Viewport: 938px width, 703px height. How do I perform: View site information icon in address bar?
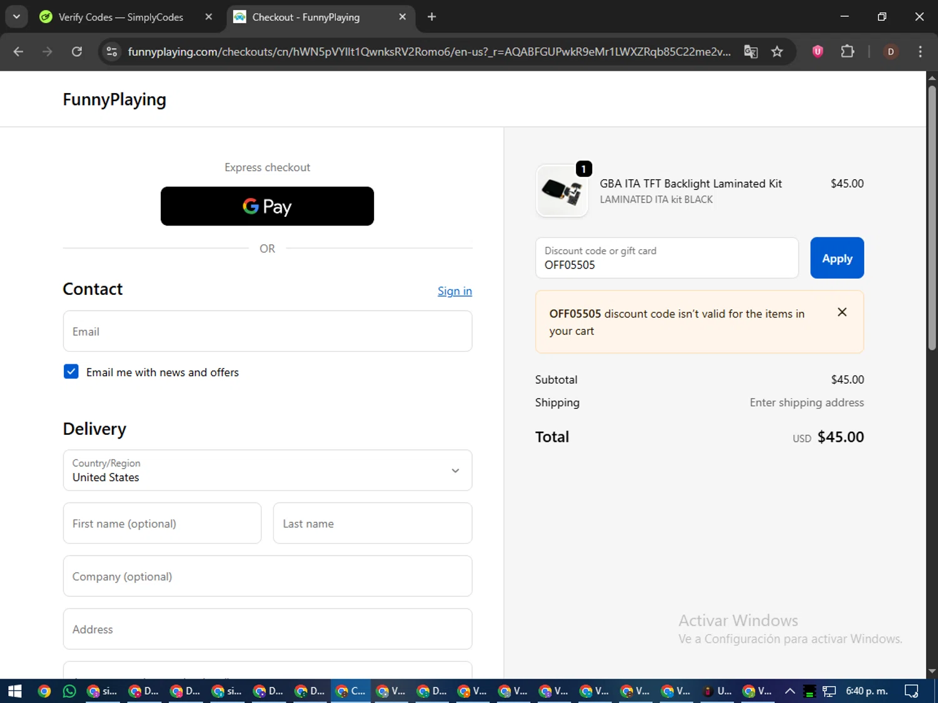click(112, 51)
